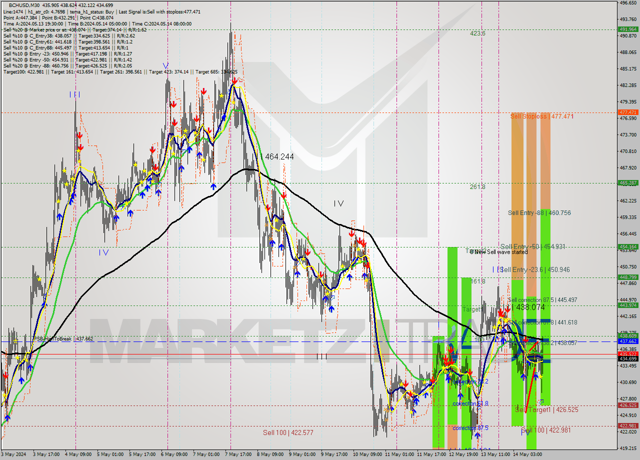Screen dimensions: 640x460
Task: Click the 'Sell correction 87.5 | 445.497' label
Action: tap(542, 300)
